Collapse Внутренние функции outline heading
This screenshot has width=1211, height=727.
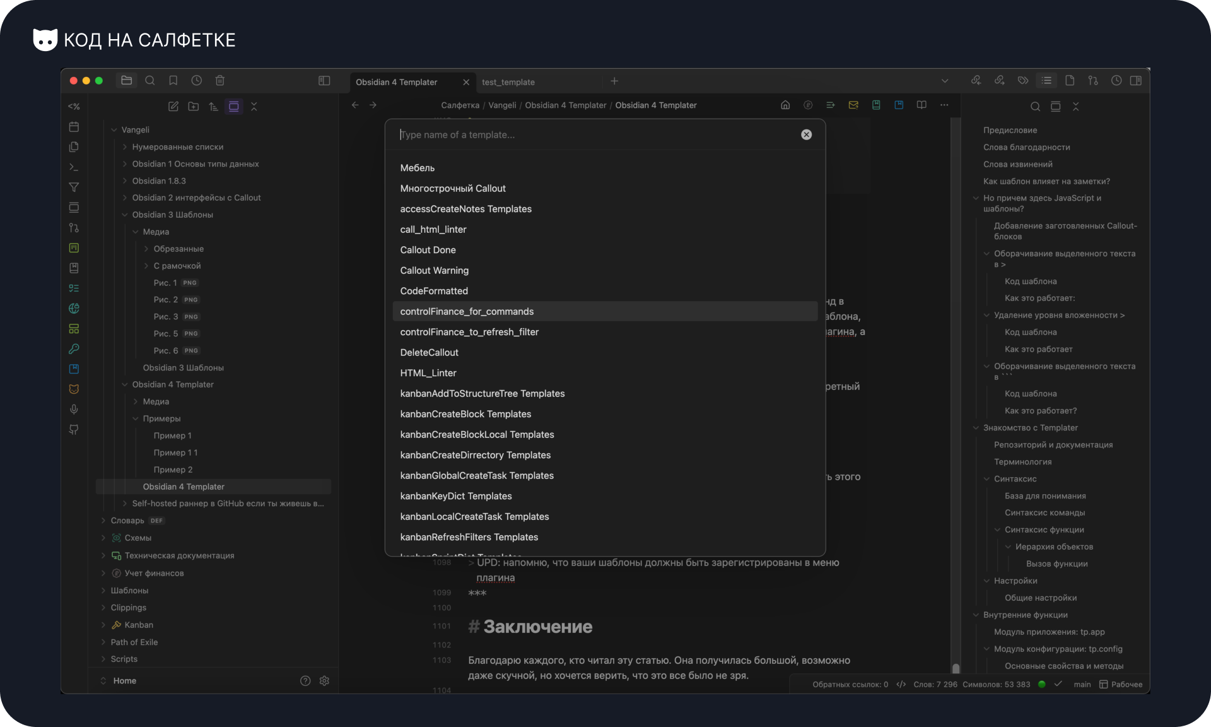click(976, 615)
